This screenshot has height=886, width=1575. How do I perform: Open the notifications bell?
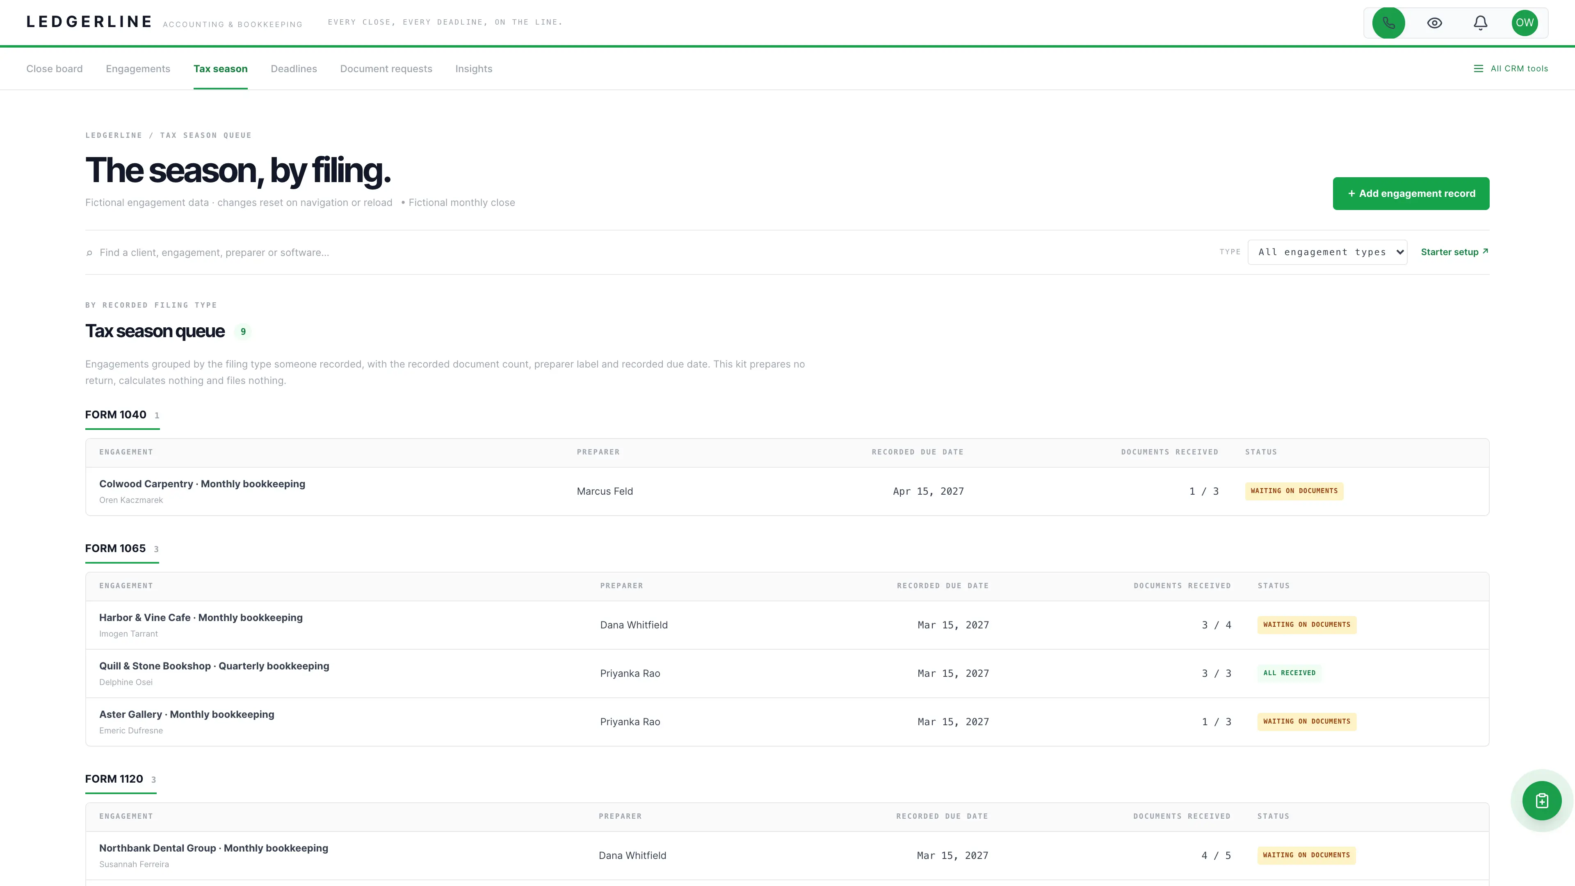coord(1480,23)
